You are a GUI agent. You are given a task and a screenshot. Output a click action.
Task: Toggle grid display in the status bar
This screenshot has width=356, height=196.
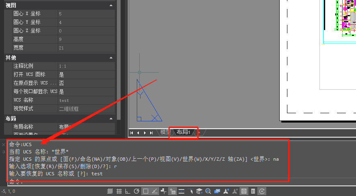pyautogui.click(x=119, y=191)
